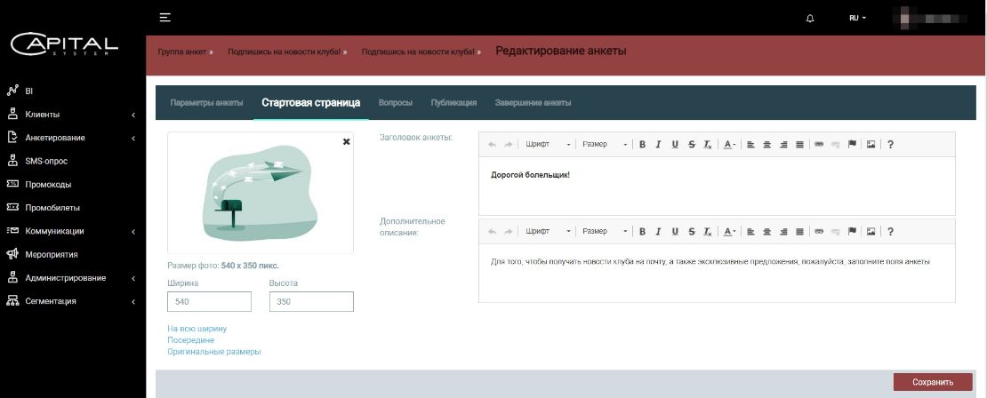Remove the uploaded paper plane image

tap(346, 141)
